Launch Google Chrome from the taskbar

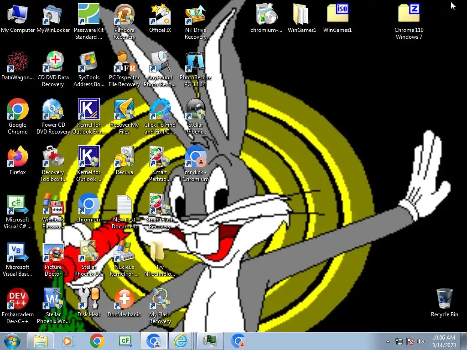point(97,341)
